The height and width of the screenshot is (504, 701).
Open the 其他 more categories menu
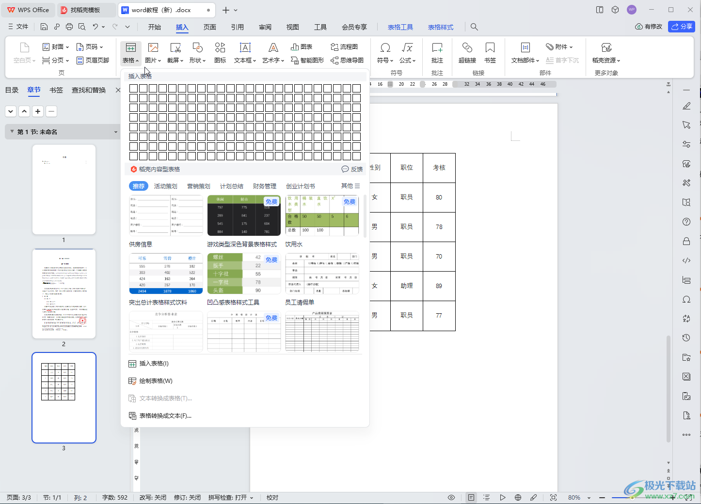350,186
